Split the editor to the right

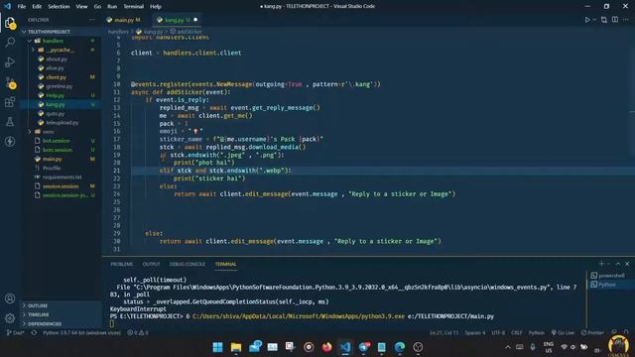[x=615, y=20]
